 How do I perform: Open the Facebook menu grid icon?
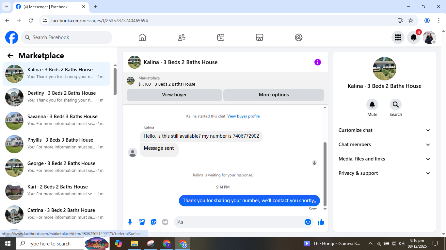398,37
